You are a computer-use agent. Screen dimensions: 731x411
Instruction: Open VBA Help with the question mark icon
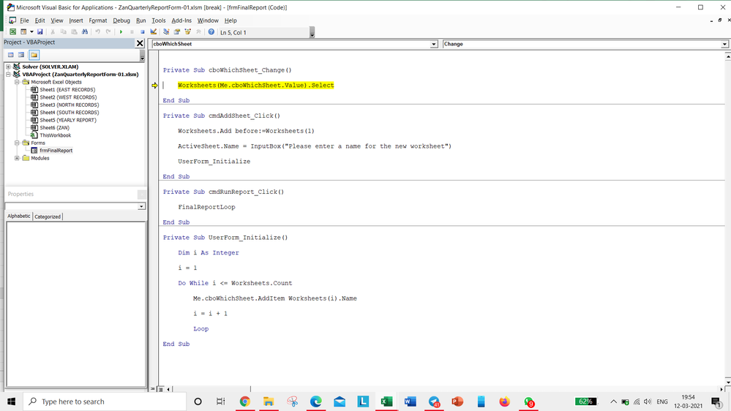[x=211, y=31]
